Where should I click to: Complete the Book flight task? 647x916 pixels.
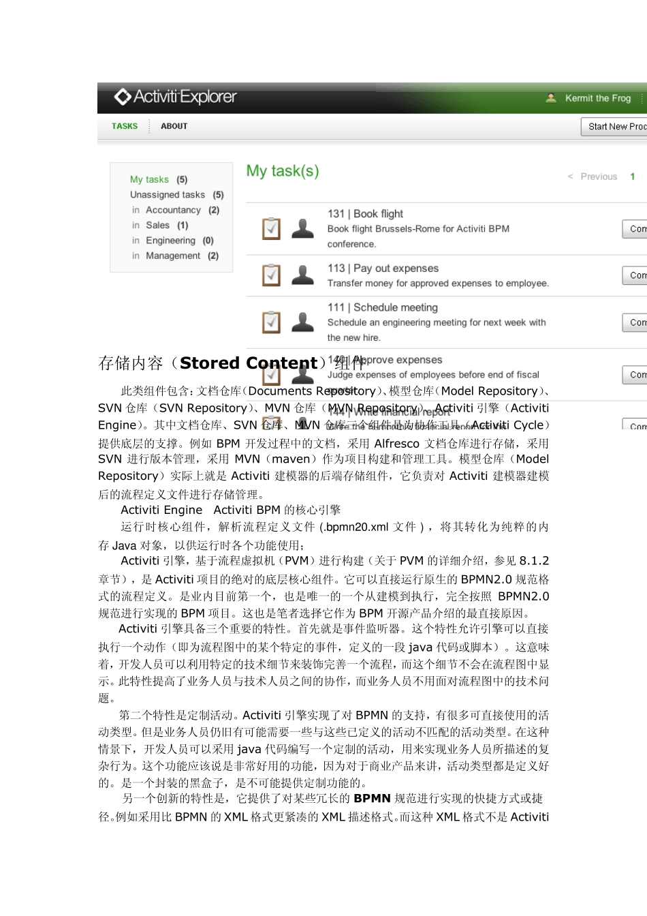point(635,229)
